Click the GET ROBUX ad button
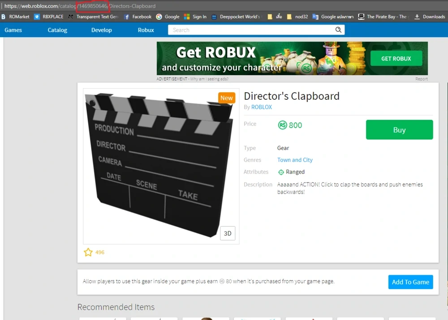Screen dimensions: 448x320 [x=396, y=59]
